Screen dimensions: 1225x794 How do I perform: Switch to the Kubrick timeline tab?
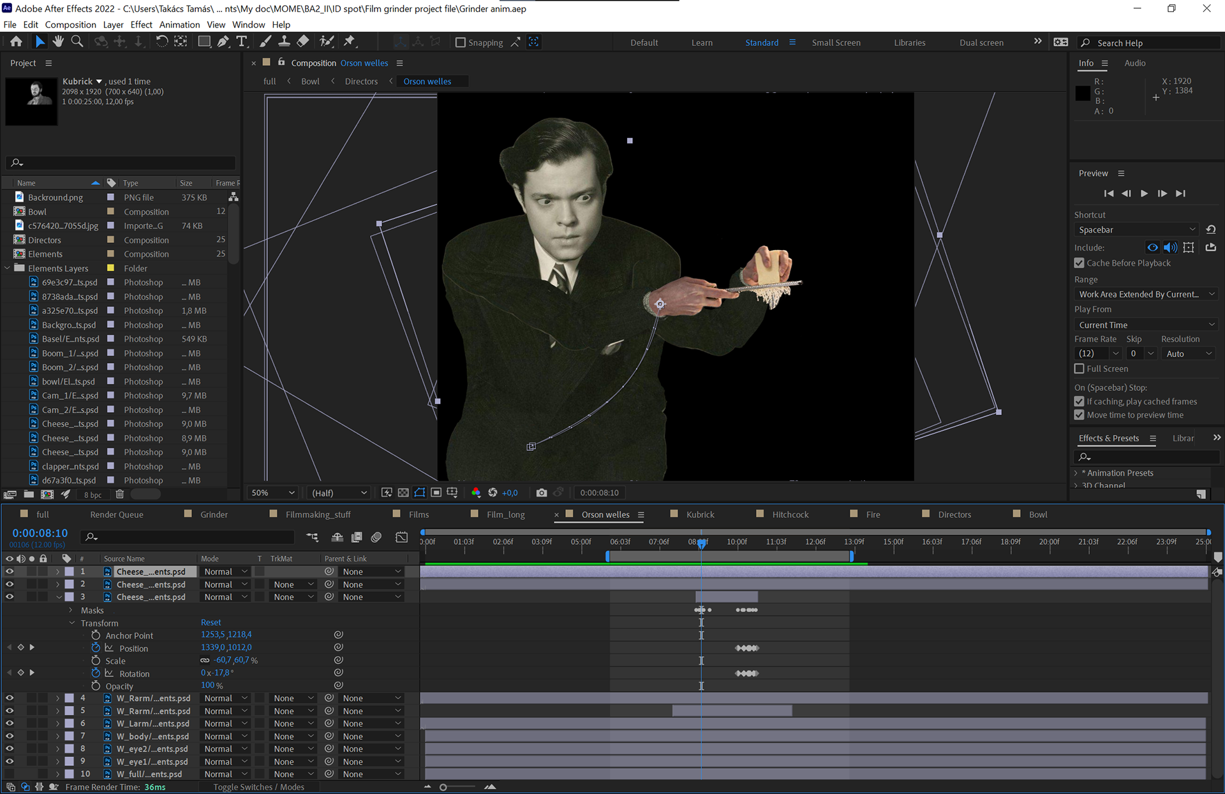tap(700, 515)
